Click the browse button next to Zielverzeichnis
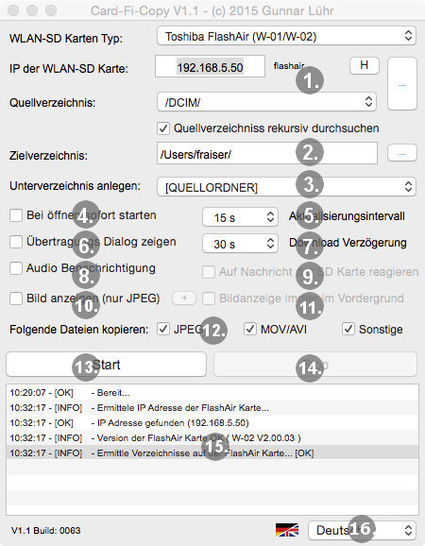 tap(402, 153)
